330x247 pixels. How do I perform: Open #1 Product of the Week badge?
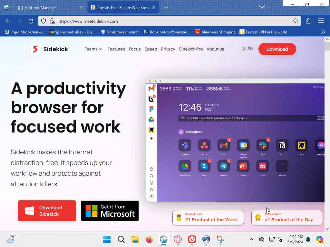point(208,218)
